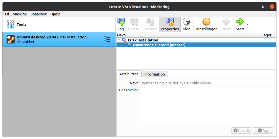The height and width of the screenshot is (139, 279).
Task: Open the Hjælp menu
Action: [55, 14]
